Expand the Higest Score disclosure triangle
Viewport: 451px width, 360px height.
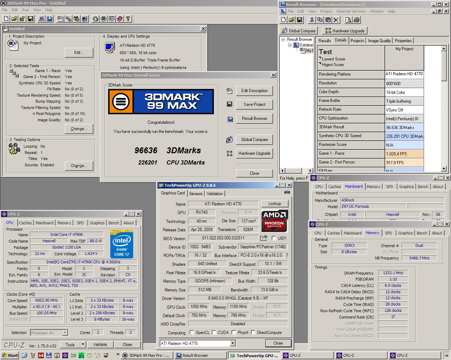click(320, 64)
